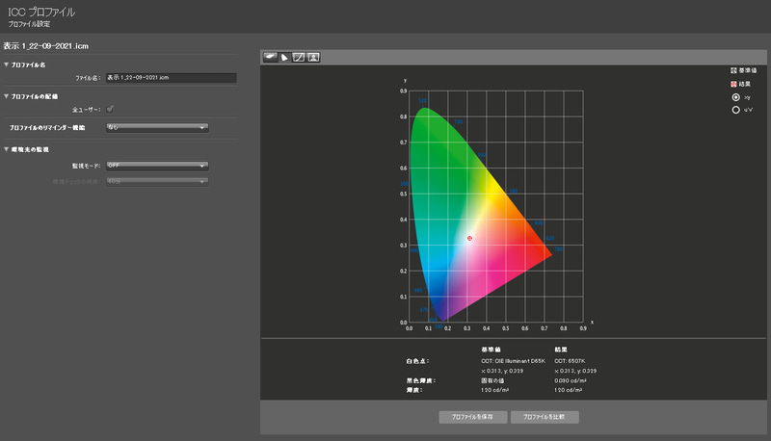Viewport: 771px width, 441px height.
Task: Click the red 結果 legend marker
Action: pyautogui.click(x=733, y=84)
